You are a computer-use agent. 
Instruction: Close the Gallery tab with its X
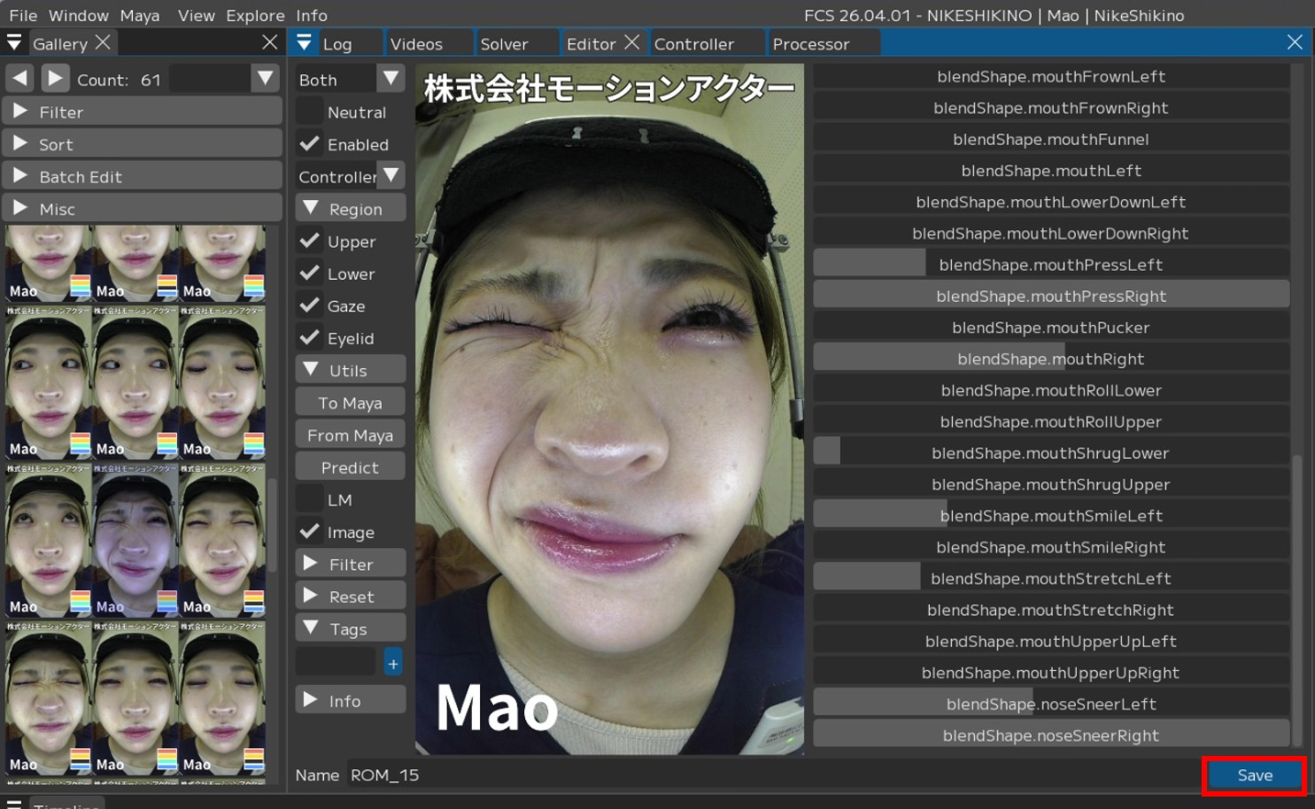point(103,42)
